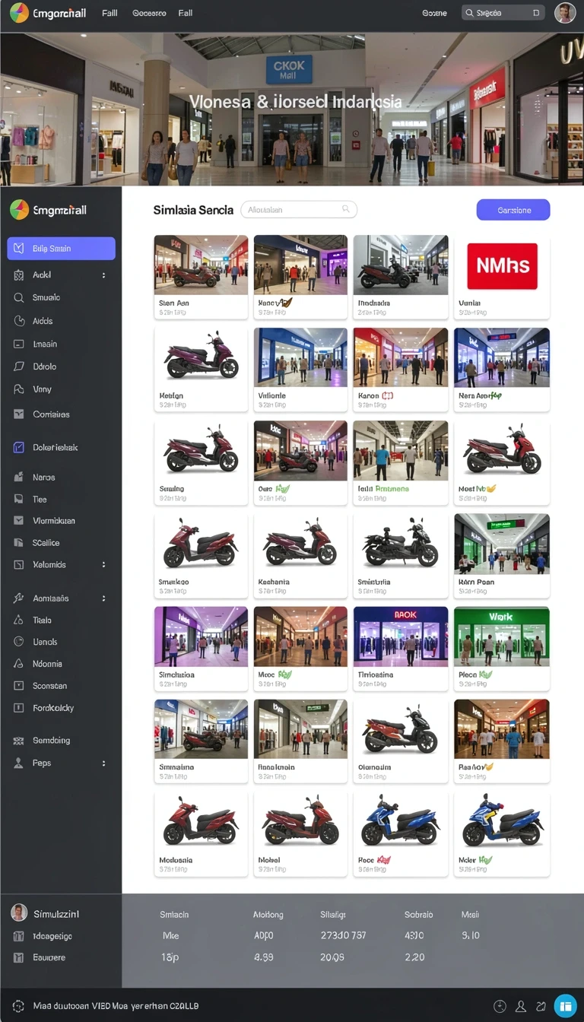This screenshot has height=1022, width=584.
Task: Click the purple Garssione button
Action: click(513, 210)
